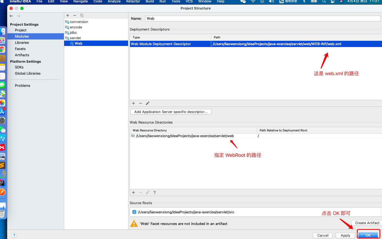This screenshot has width=382, height=239.
Task: Open Chrome from the dock
Action: [x=2, y=49]
